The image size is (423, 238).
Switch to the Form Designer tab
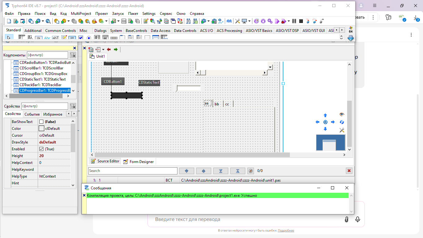click(x=138, y=161)
